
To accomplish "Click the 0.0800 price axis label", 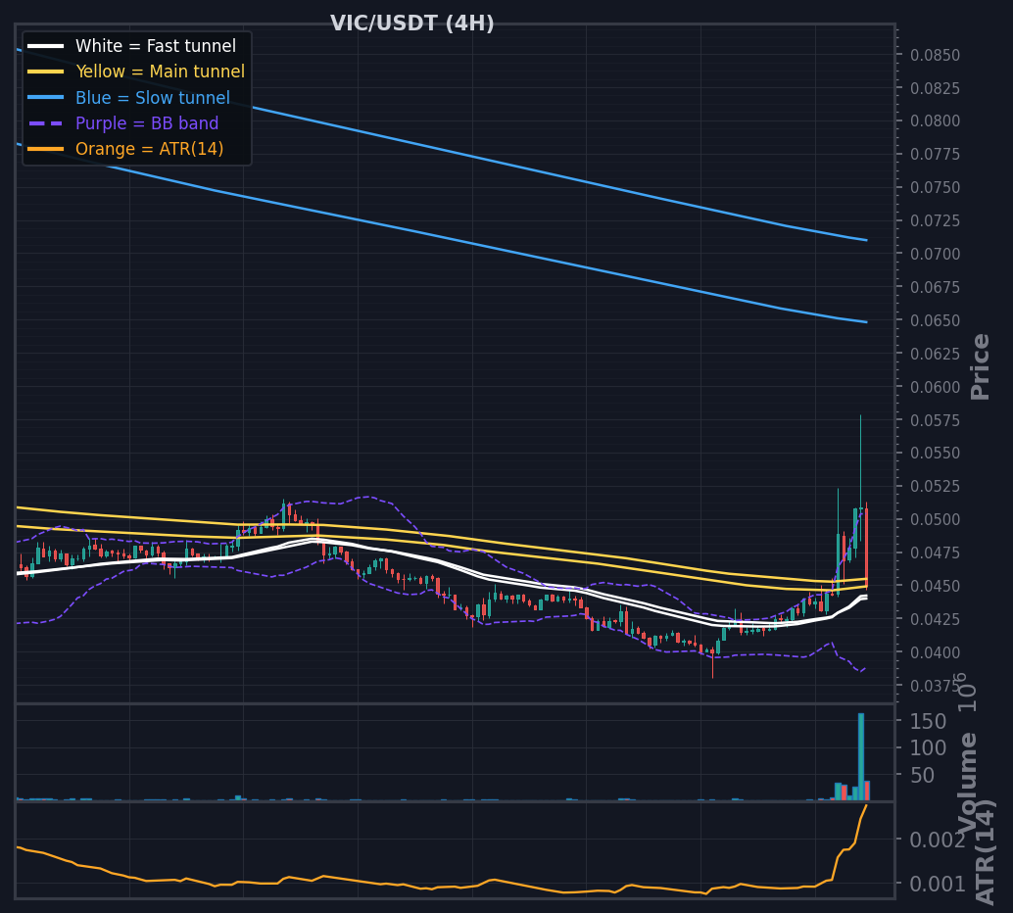I will (x=935, y=120).
